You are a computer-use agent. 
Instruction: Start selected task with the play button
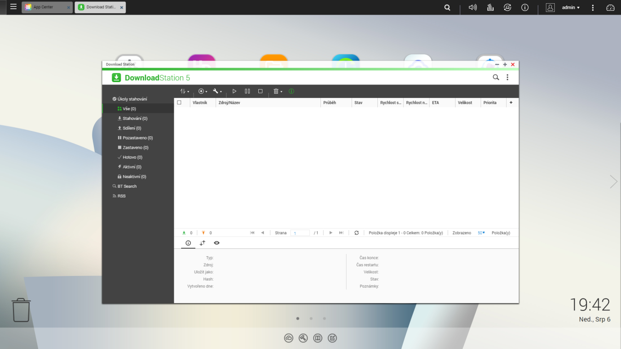pos(234,91)
